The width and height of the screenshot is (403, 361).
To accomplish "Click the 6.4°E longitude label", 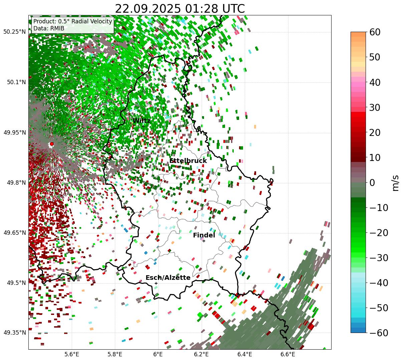I will click(245, 354).
